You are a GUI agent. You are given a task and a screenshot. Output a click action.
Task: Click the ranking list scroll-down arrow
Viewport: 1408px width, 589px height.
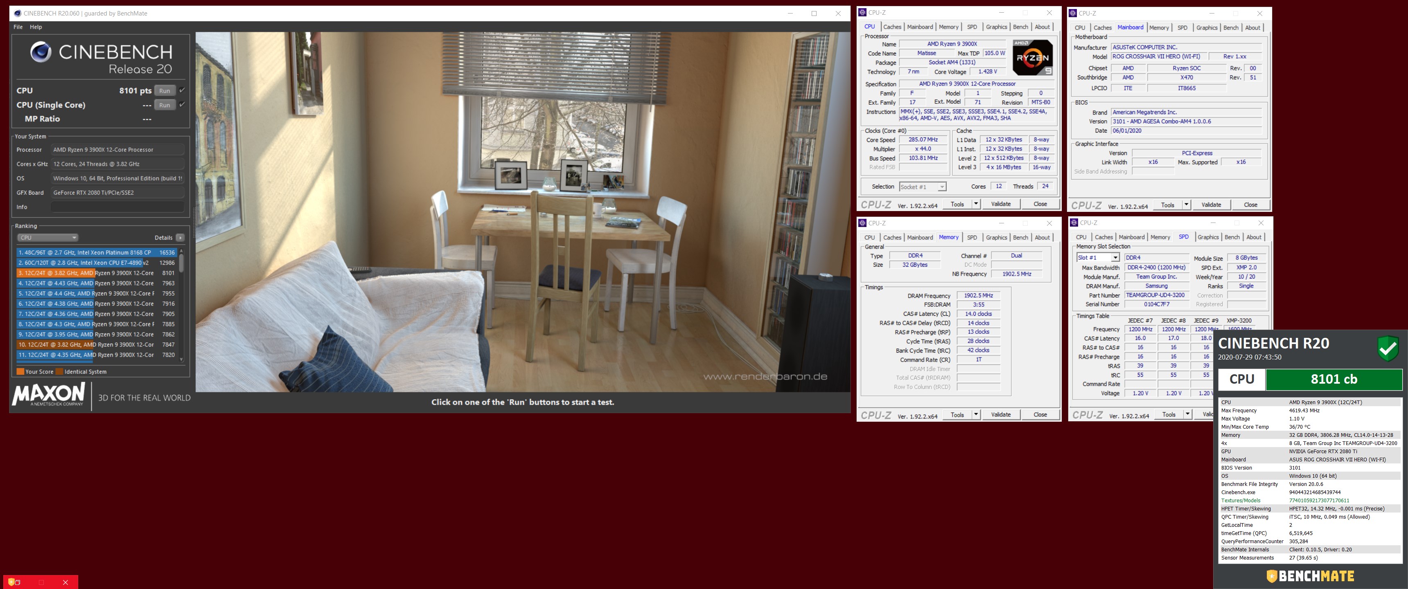[181, 360]
